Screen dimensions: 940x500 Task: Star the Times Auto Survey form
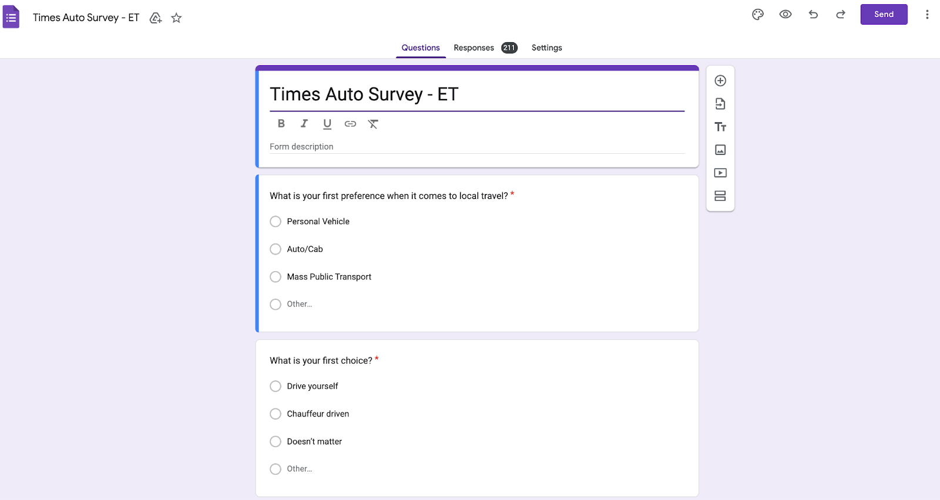pos(176,18)
